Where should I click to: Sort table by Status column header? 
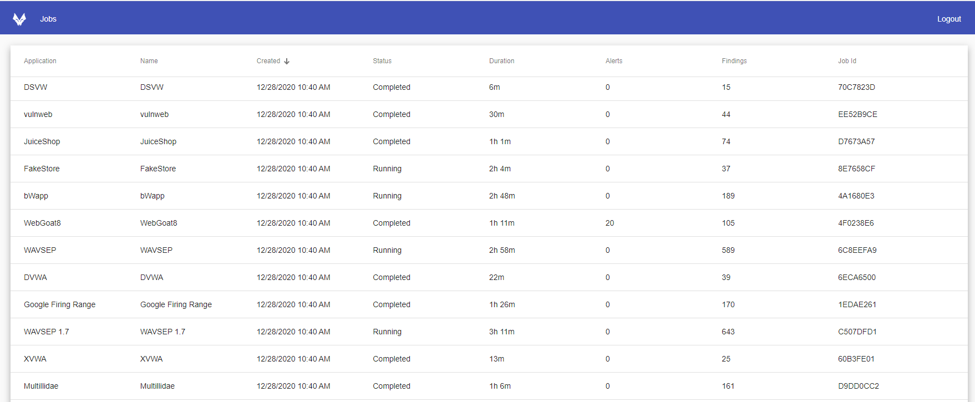(382, 61)
